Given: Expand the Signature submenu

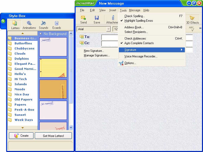Looking at the screenshot, I should [152, 50].
